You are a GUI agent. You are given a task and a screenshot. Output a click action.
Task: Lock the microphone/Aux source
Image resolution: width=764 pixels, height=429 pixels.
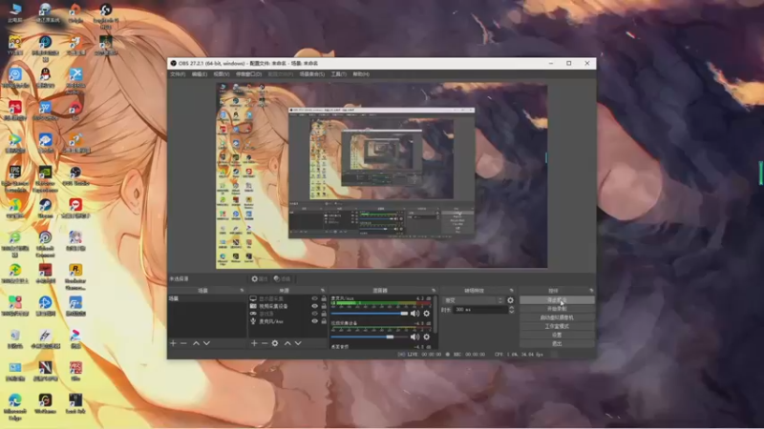[324, 321]
